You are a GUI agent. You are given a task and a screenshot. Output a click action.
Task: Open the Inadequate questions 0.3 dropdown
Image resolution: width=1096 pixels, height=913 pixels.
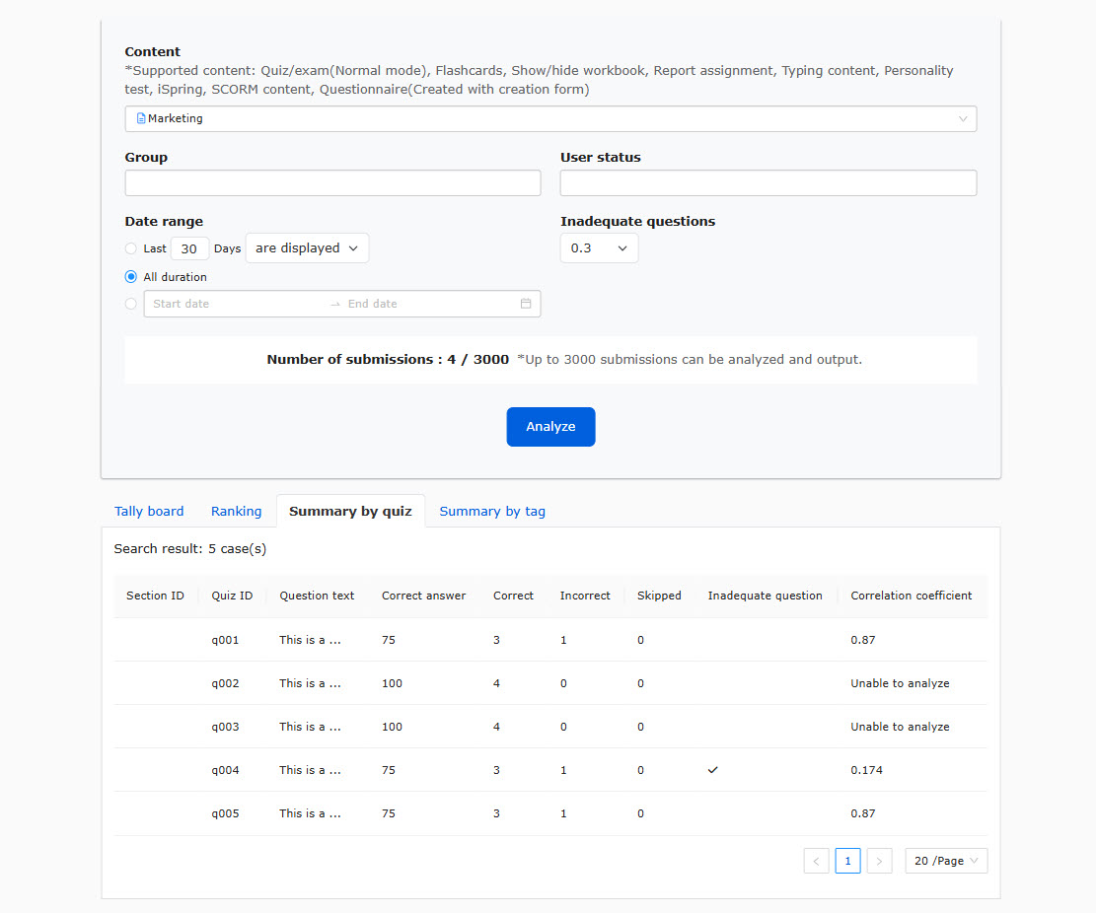click(x=599, y=248)
